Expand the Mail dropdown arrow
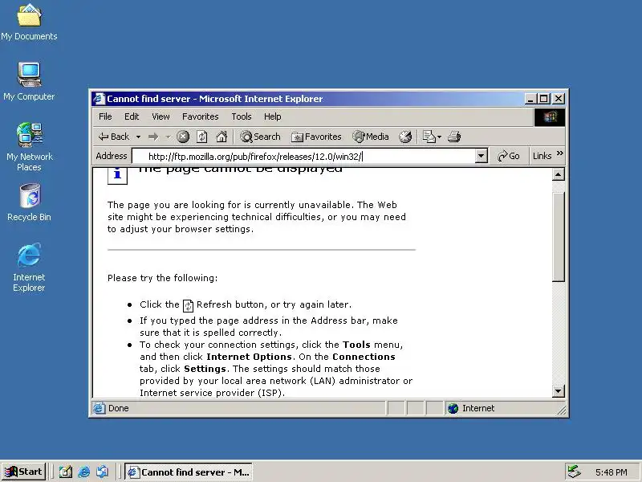 click(439, 137)
